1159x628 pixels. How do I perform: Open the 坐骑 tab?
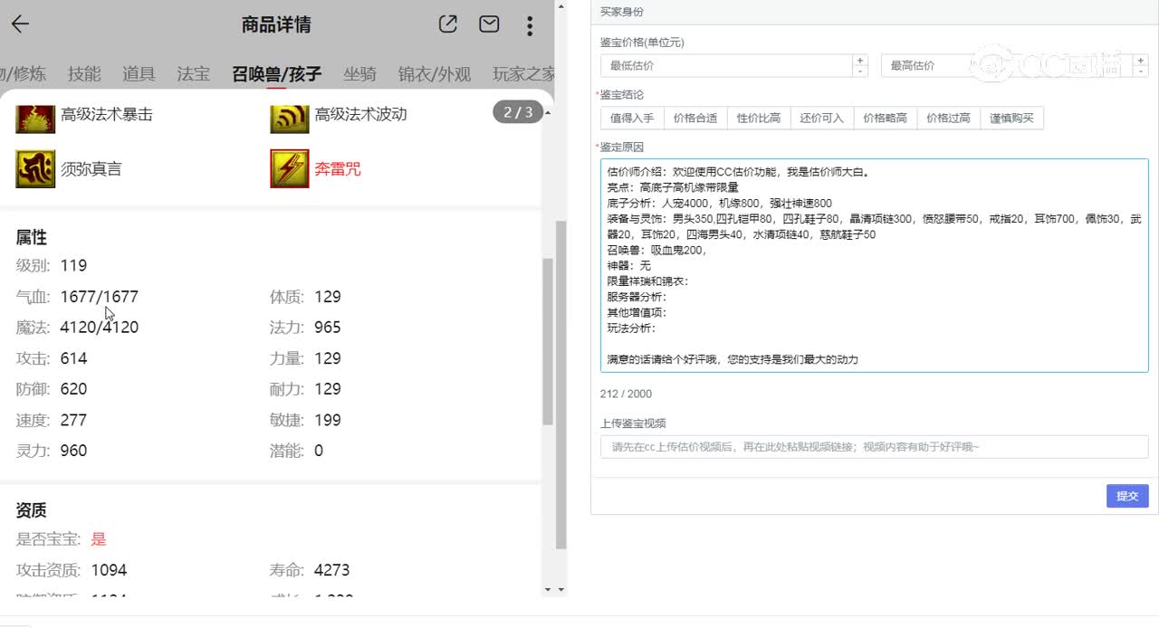click(x=360, y=74)
